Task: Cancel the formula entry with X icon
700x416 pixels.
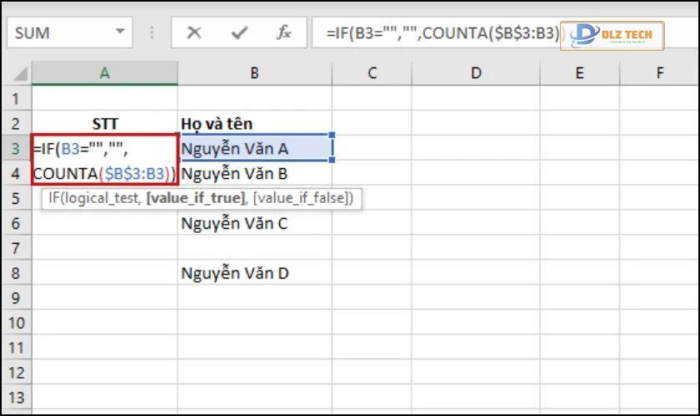Action: 194,32
